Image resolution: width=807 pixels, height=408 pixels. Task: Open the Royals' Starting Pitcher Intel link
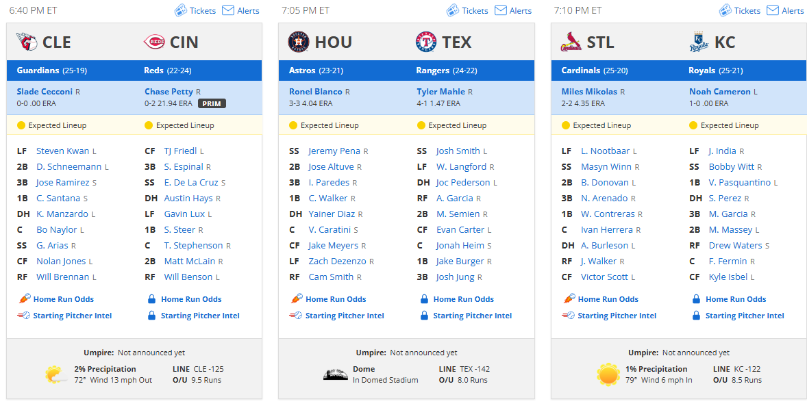(x=745, y=316)
